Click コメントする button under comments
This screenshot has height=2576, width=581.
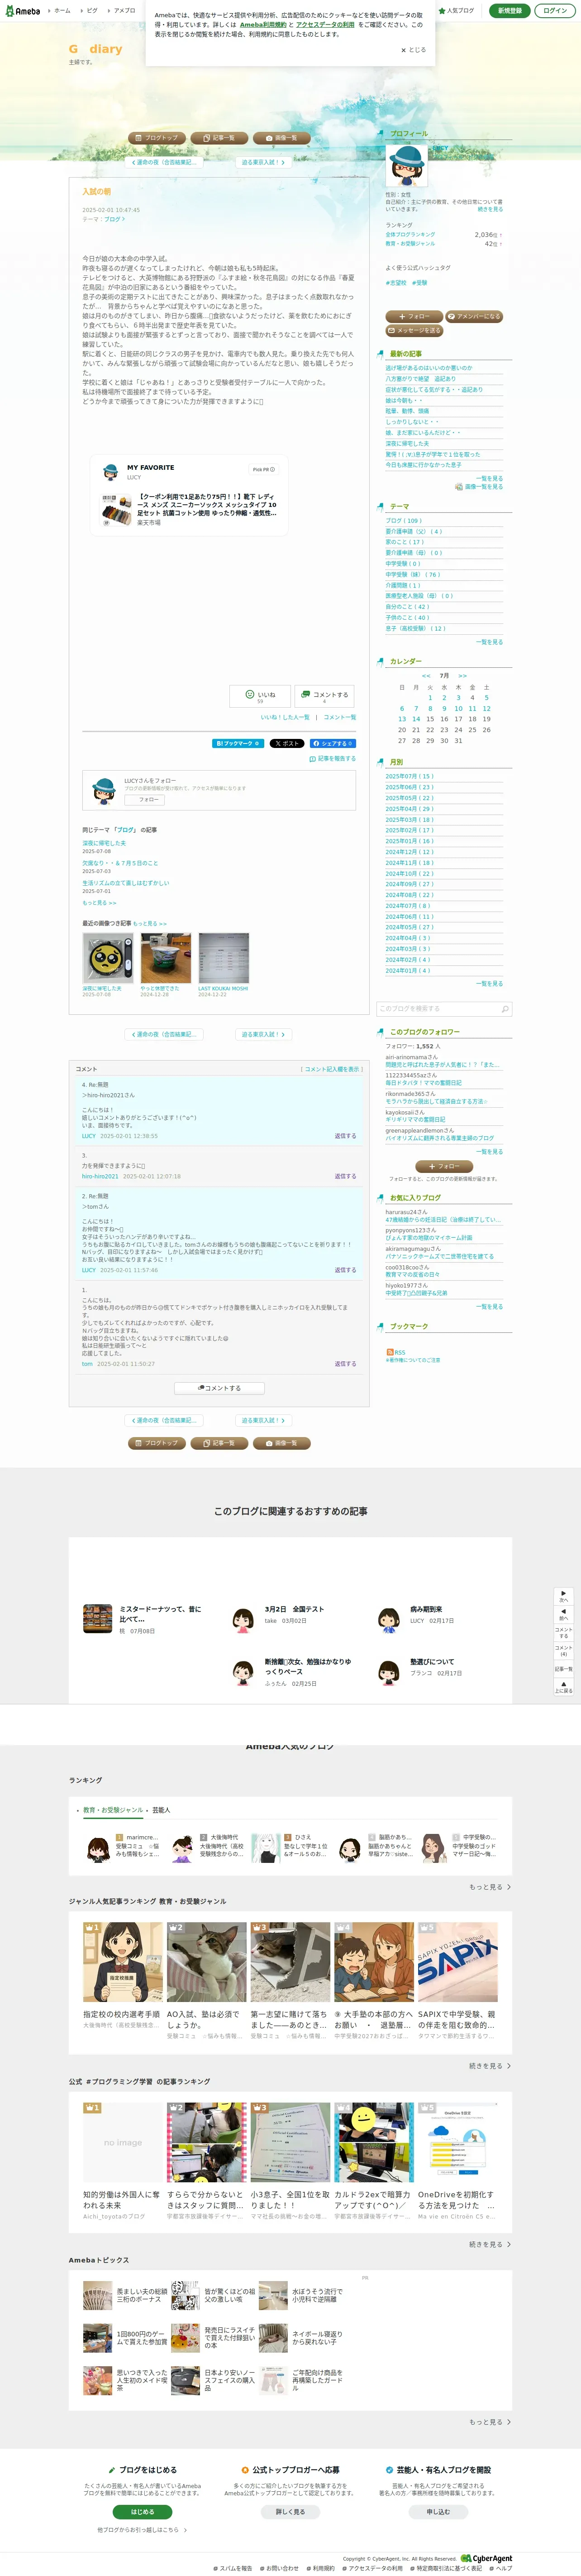pyautogui.click(x=219, y=1388)
